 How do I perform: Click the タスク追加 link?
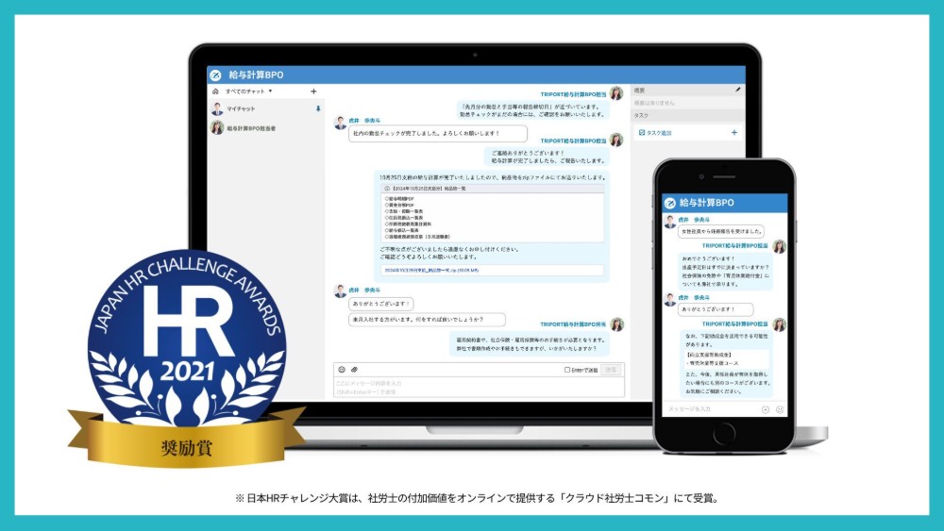point(655,132)
